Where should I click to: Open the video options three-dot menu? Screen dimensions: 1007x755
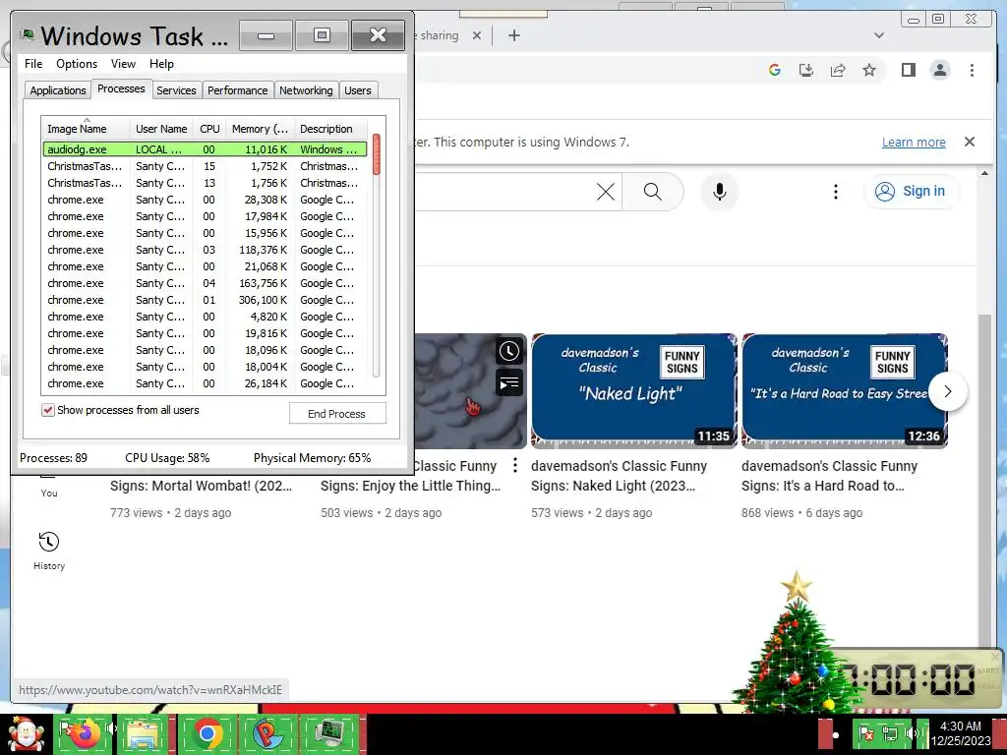tap(514, 465)
